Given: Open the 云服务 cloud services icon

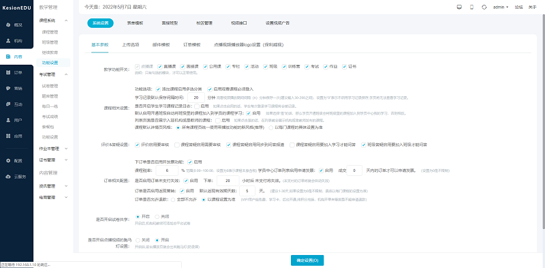Looking at the screenshot, I should pos(8,177).
